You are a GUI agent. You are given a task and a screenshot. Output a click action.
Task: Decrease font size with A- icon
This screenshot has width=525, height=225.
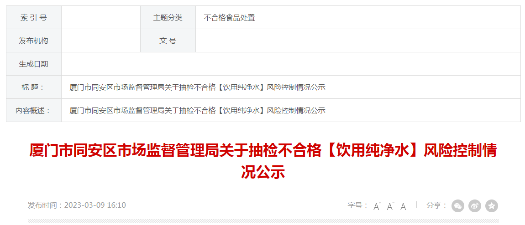pyautogui.click(x=390, y=206)
